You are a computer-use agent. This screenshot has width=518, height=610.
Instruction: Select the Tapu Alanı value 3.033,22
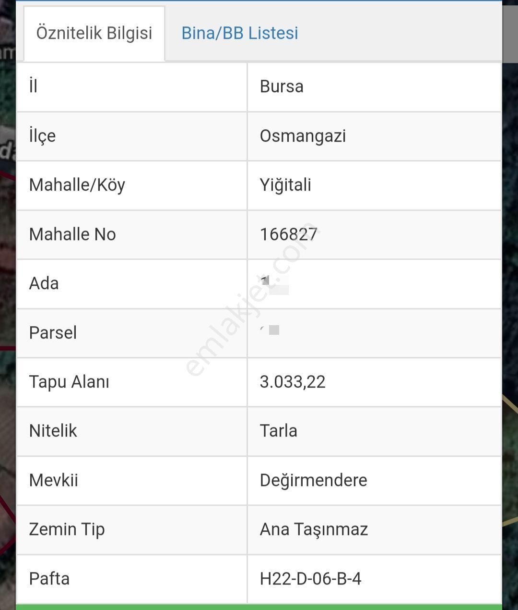coord(293,382)
